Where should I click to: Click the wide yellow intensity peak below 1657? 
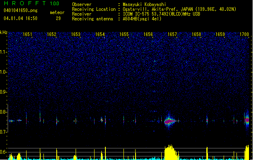point(171,152)
